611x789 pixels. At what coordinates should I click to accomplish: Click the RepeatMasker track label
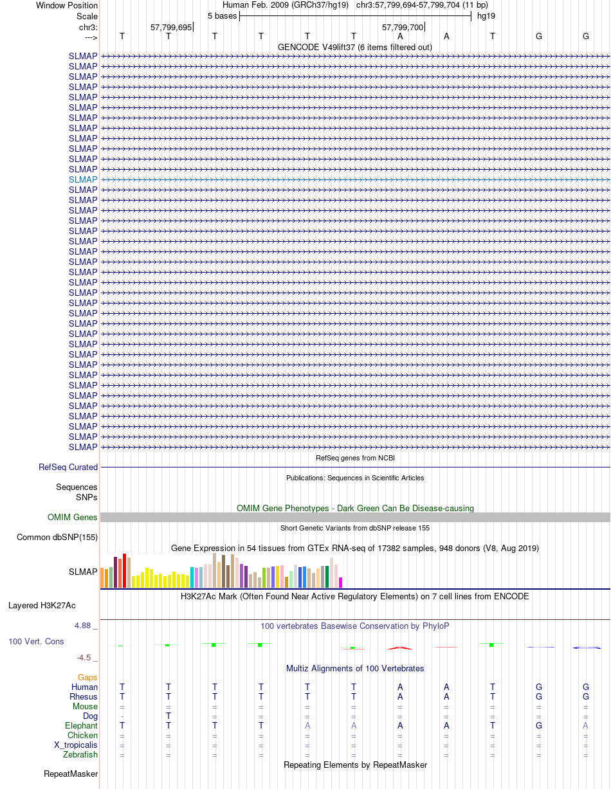[70, 774]
